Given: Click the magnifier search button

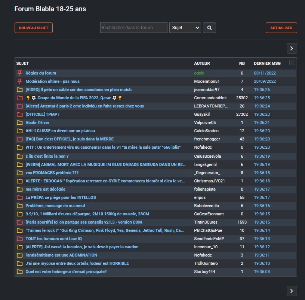Looking at the screenshot, I should 209,28.
